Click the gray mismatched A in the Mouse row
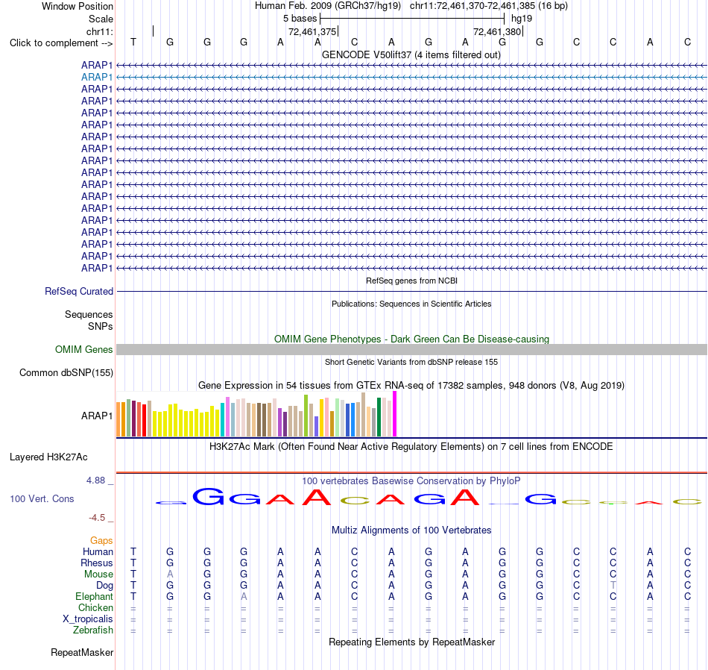The width and height of the screenshot is (708, 670). (170, 574)
